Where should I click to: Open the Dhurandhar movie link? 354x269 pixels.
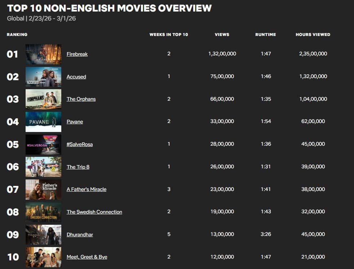[80, 234]
